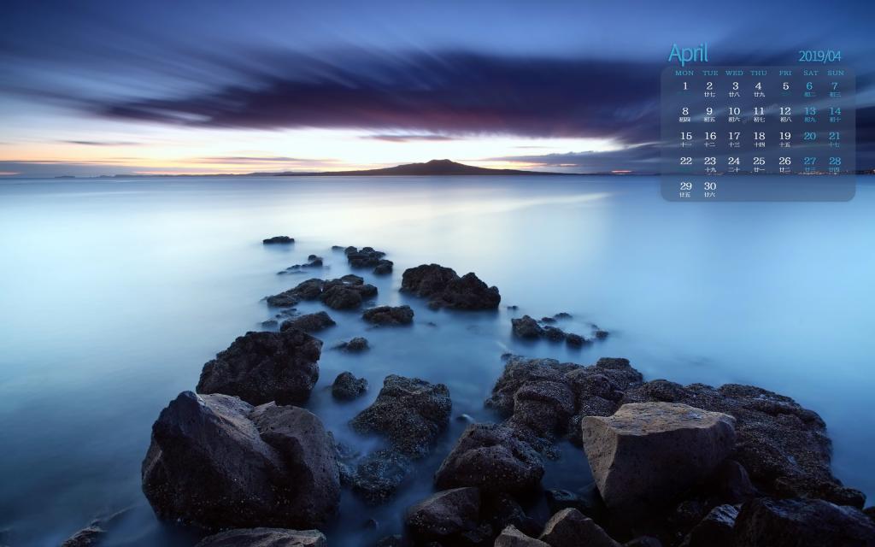The image size is (875, 547).
Task: Click on April 22 date
Action: click(x=685, y=162)
